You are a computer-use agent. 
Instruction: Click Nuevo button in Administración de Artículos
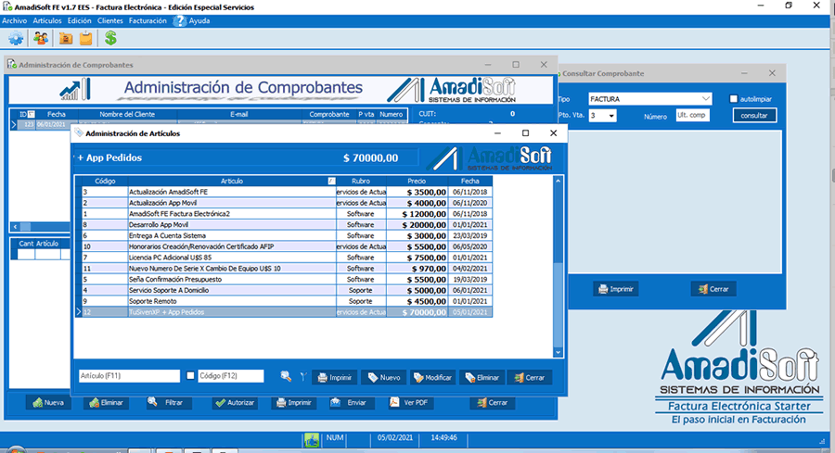coord(384,378)
